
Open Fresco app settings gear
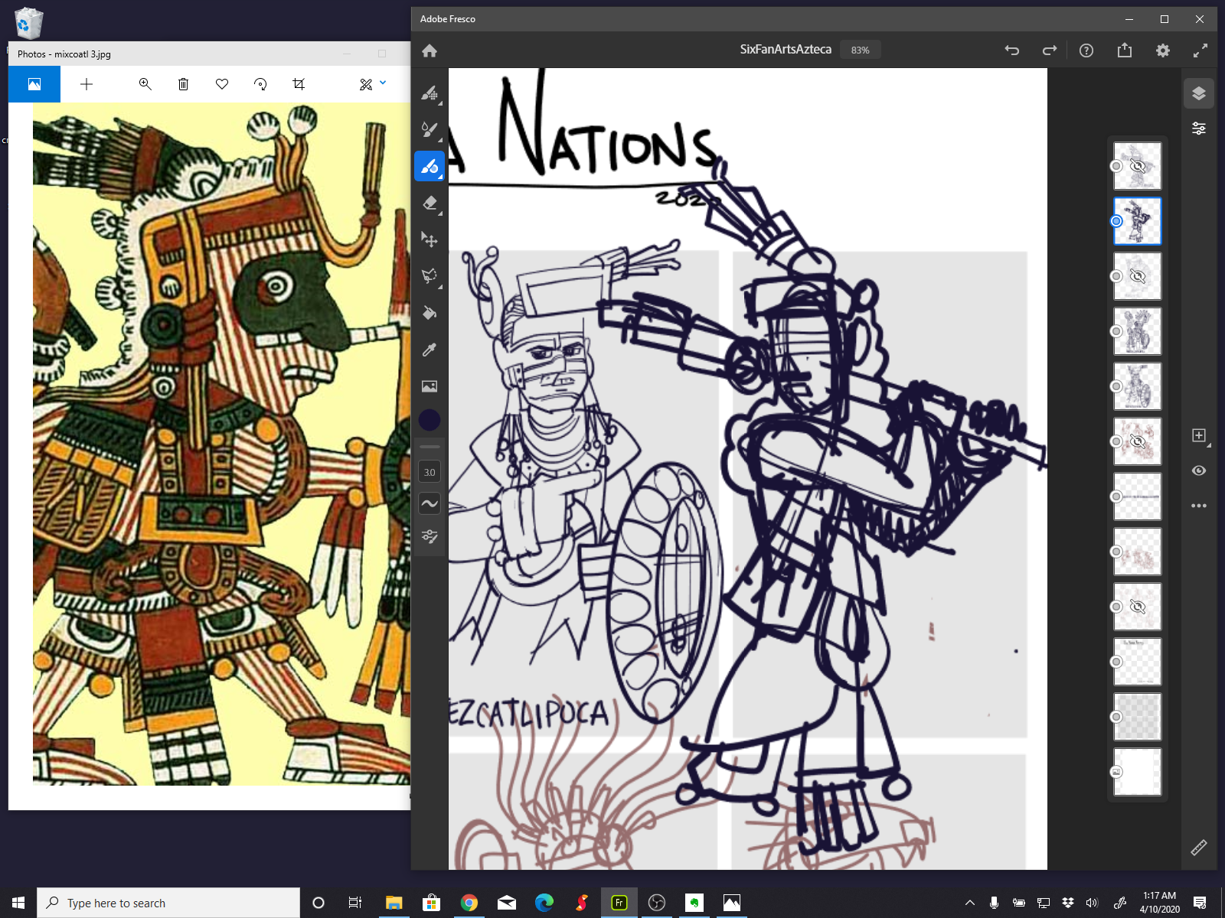(1163, 50)
